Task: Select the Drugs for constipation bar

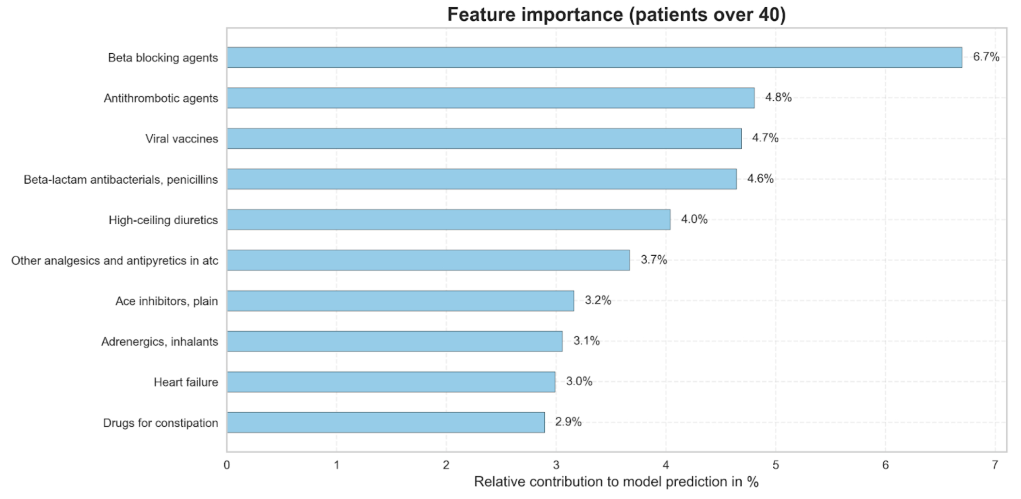Action: 385,422
